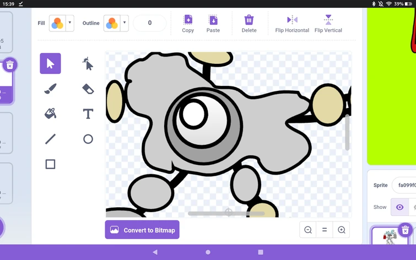
Task: Select the Line tool
Action: pos(50,139)
